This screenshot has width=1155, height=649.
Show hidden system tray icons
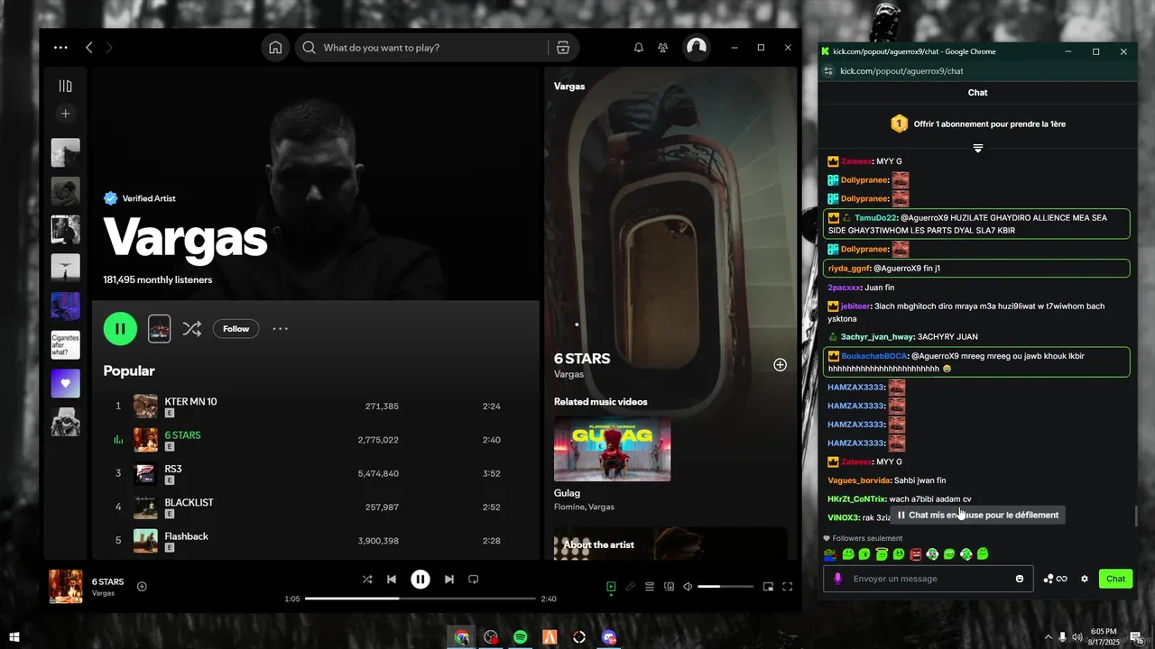1048,637
